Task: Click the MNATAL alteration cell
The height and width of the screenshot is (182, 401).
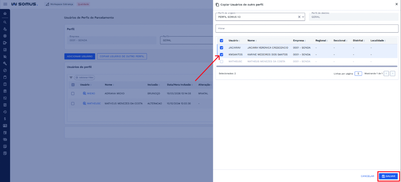Action: pyautogui.click(x=203, y=94)
